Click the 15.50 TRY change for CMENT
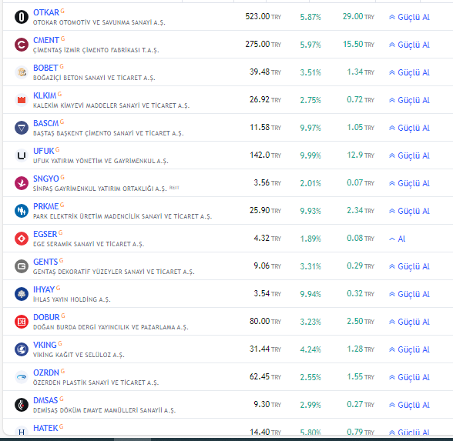This screenshot has width=453, height=441. tap(358, 44)
